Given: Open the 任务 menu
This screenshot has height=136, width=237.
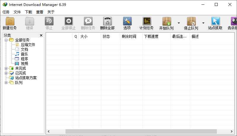Looking at the screenshot, I should click(6, 12).
